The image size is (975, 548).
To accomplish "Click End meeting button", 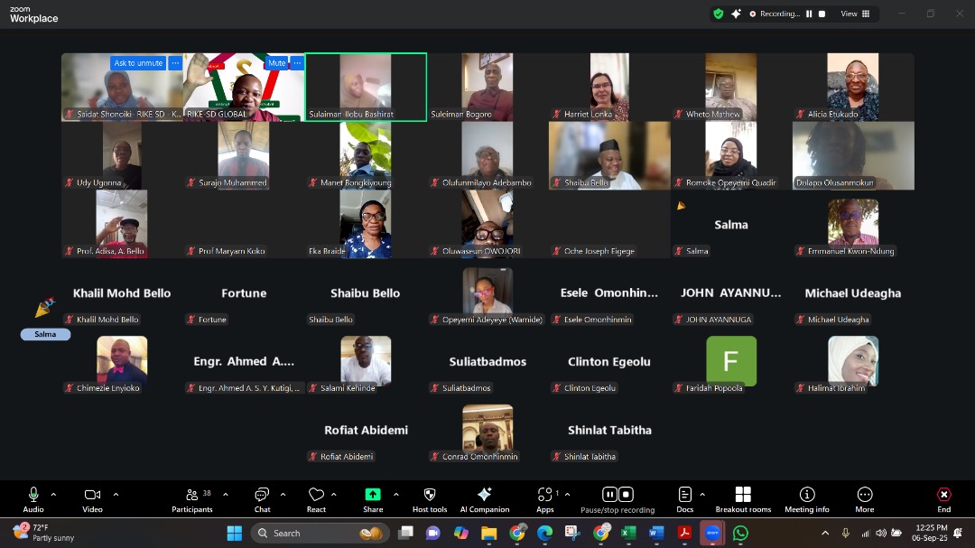I will pos(944,499).
